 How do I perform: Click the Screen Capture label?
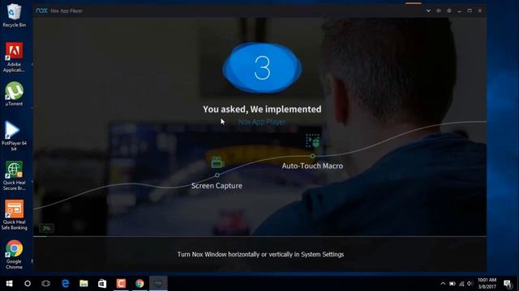[x=217, y=186]
